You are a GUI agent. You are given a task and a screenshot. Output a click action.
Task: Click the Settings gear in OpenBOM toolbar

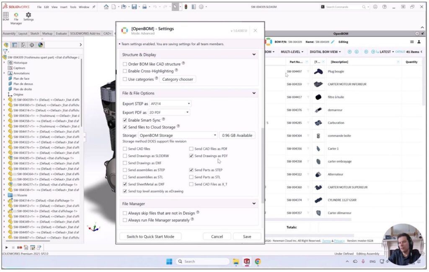pos(28,16)
